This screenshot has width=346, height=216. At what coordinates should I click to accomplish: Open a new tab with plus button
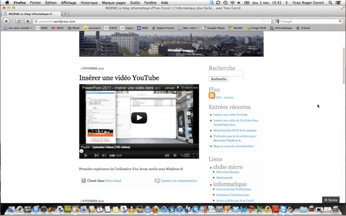pyautogui.click(x=65, y=14)
